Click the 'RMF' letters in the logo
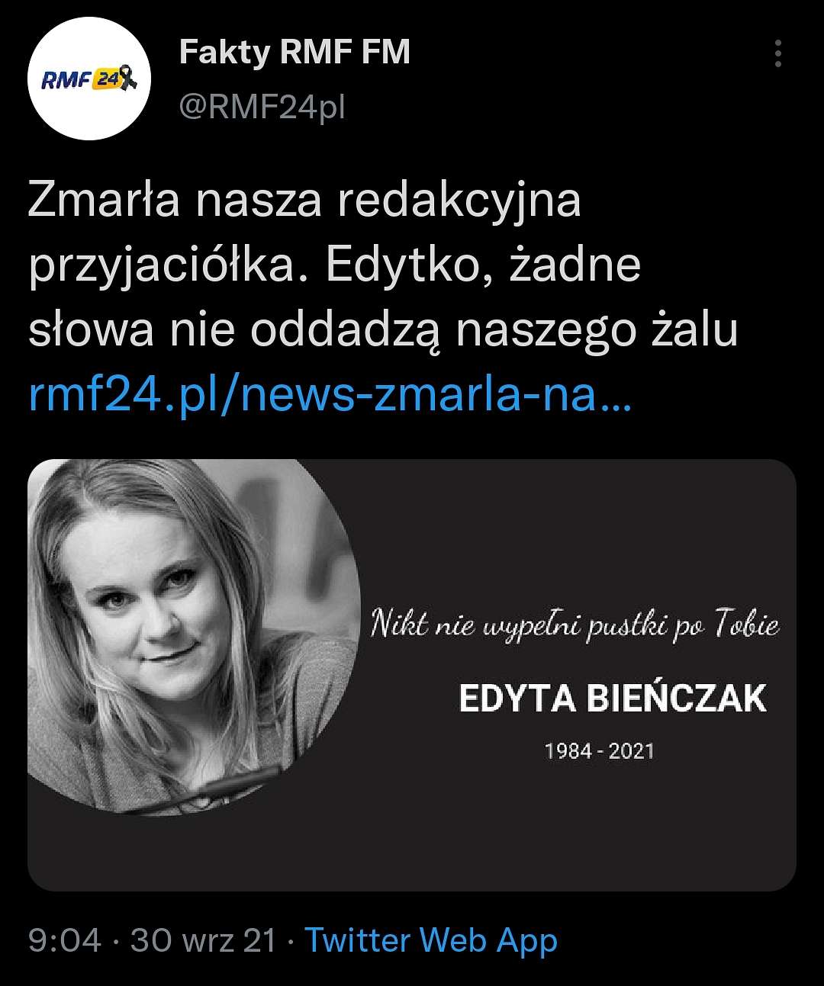 (x=66, y=79)
